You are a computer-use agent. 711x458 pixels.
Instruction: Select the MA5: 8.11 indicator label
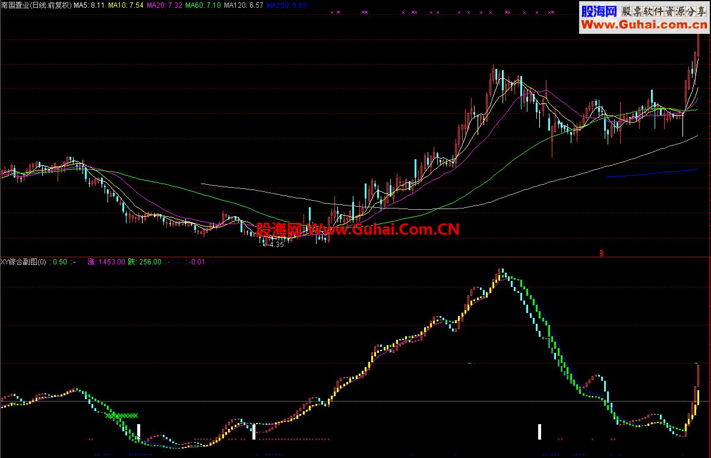tap(89, 5)
